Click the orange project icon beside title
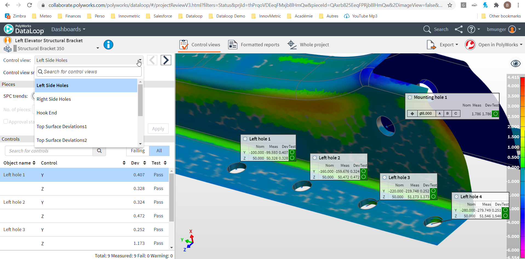The width and height of the screenshot is (525, 259). tap(8, 40)
